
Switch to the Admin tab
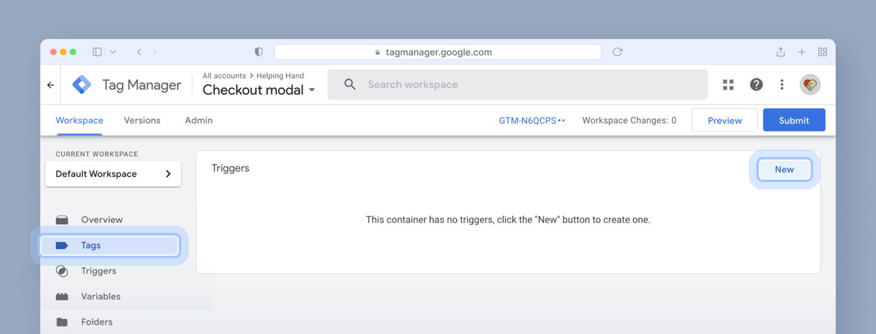click(x=199, y=121)
